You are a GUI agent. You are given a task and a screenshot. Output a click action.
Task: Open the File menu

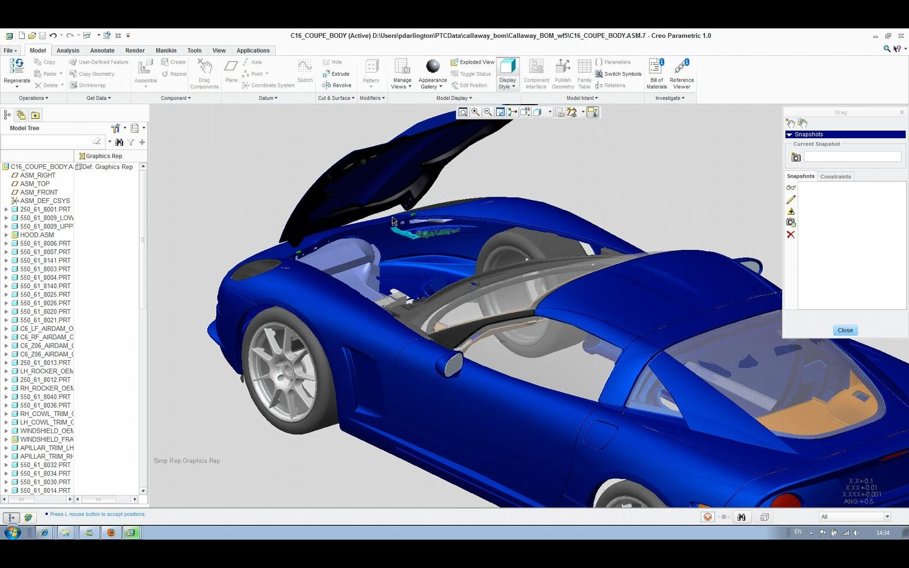point(10,50)
